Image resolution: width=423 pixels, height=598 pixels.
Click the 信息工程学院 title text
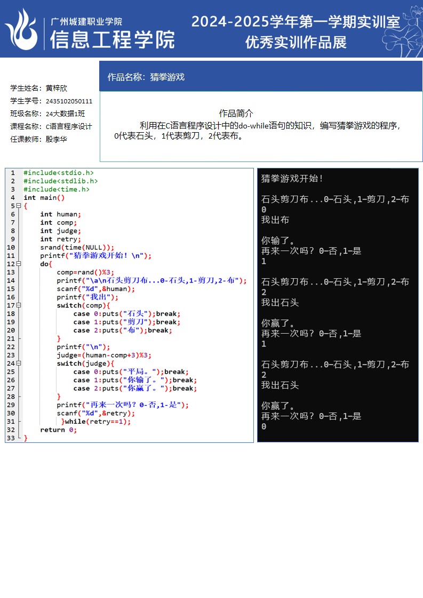(112, 40)
